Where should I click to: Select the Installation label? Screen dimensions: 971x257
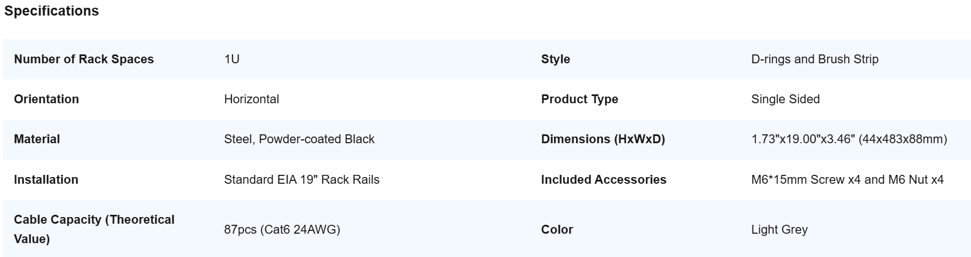[x=46, y=180]
